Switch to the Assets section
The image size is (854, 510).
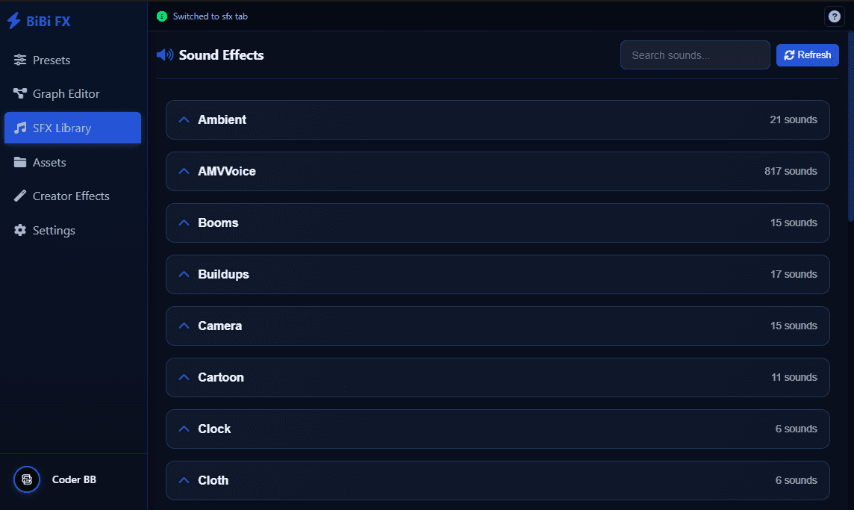[49, 162]
